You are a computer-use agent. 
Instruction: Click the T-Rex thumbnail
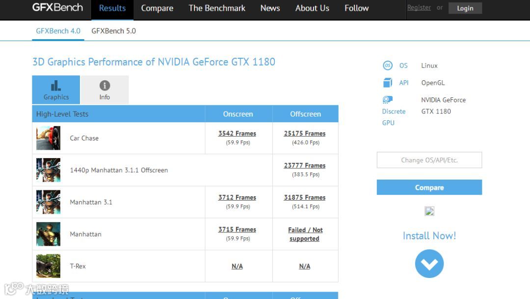click(48, 266)
